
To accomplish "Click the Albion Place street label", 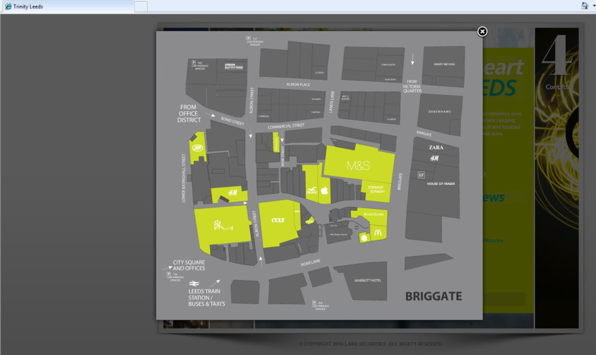I will pos(298,85).
